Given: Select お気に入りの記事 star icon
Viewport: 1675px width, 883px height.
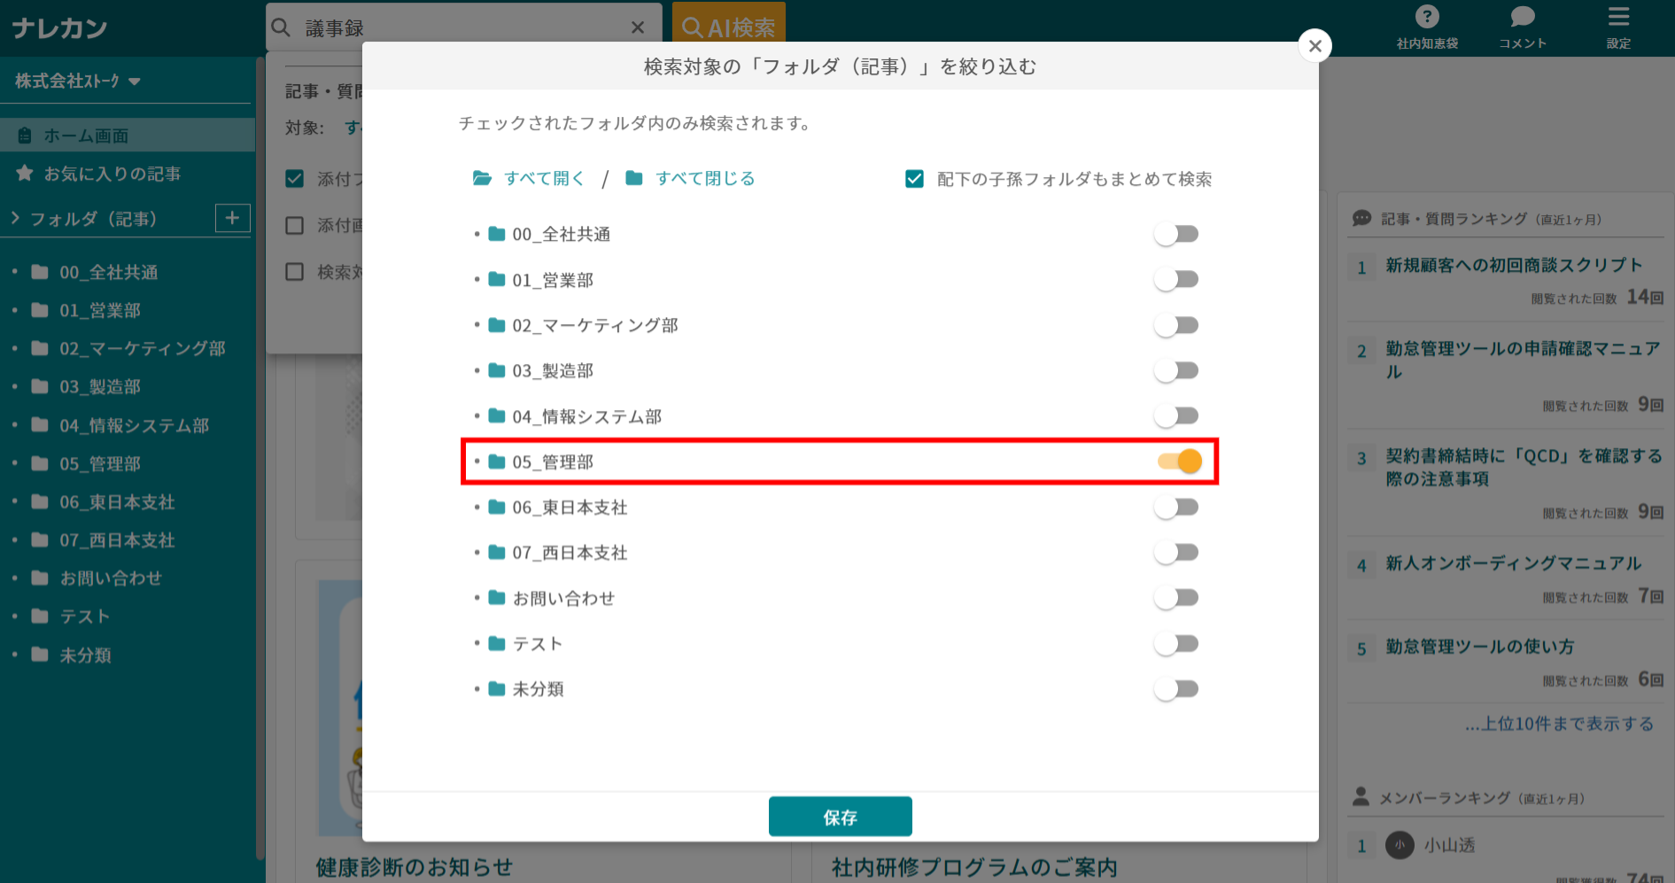Looking at the screenshot, I should (x=25, y=174).
